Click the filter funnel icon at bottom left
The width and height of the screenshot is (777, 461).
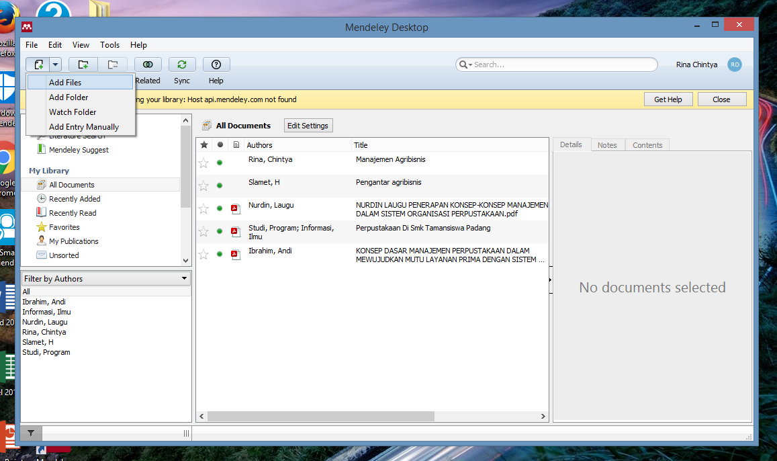pyautogui.click(x=31, y=433)
